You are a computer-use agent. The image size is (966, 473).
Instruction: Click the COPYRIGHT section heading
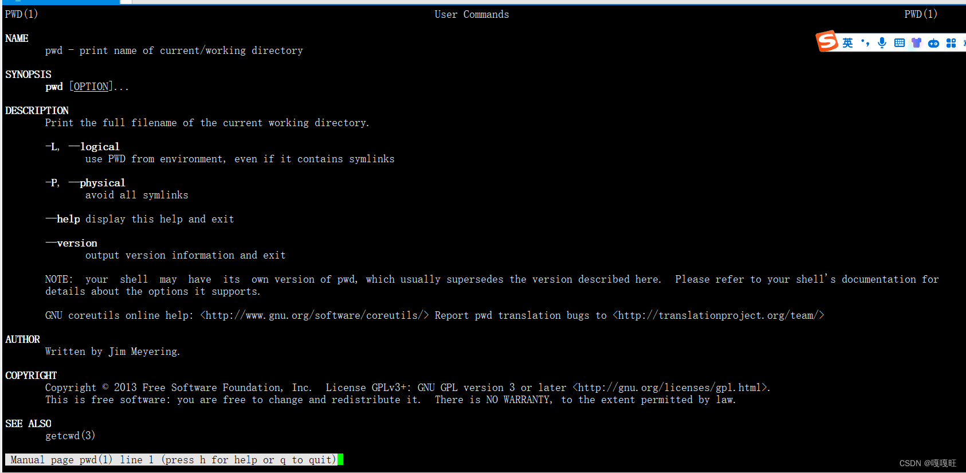[x=31, y=376]
